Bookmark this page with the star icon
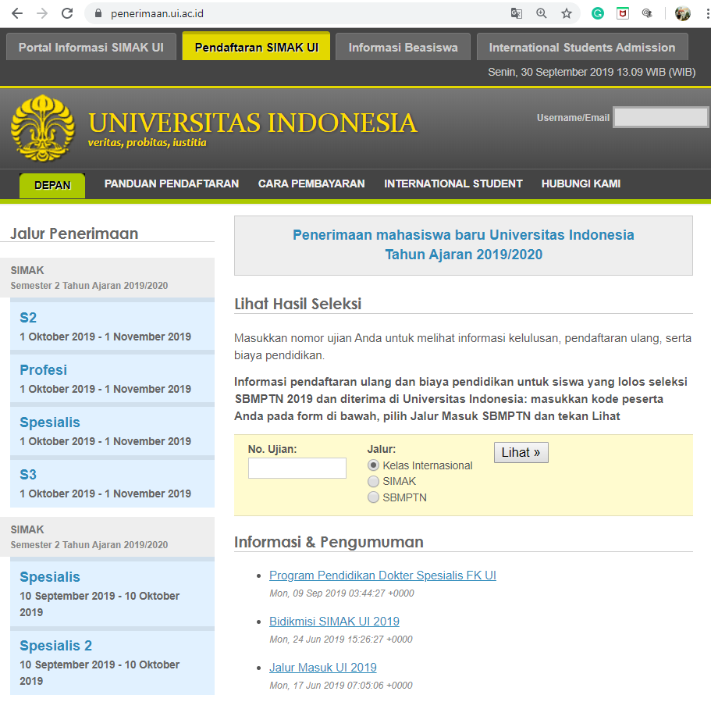 tap(567, 13)
